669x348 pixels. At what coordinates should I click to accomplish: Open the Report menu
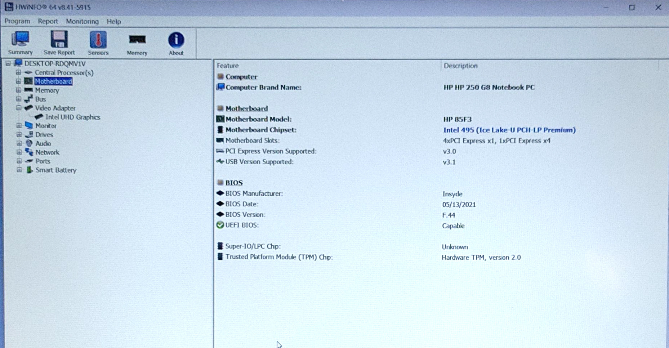point(48,21)
